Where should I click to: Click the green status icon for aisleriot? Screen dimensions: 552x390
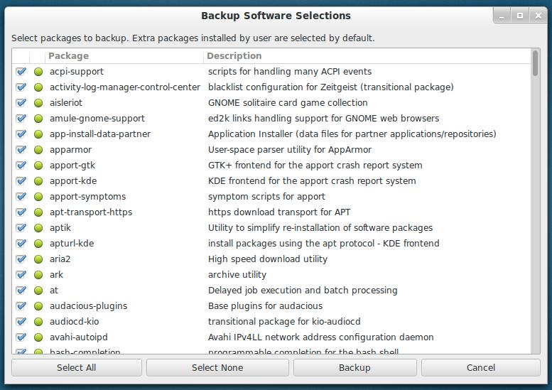pos(38,103)
